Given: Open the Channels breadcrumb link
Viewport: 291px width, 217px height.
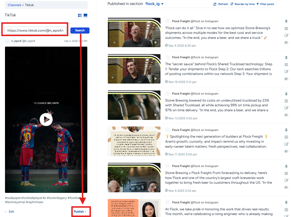Looking at the screenshot, I should click(x=14, y=5).
